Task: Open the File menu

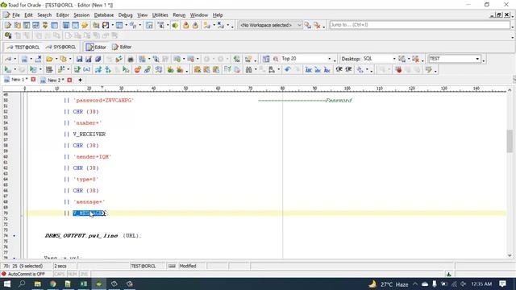Action: coord(16,15)
